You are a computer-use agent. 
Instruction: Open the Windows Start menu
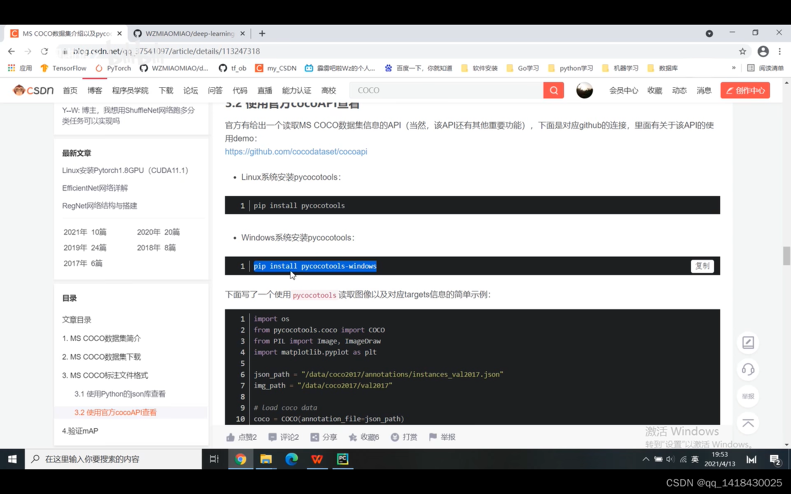point(12,459)
